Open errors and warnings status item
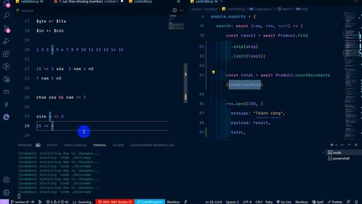Image resolution: width=362 pixels, height=204 pixels. [57, 202]
